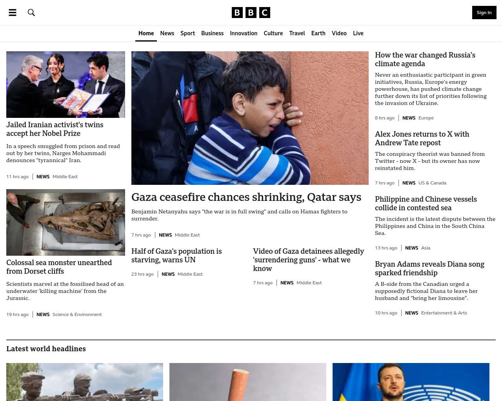Open the hamburger menu icon
Viewport: 502px width, 401px height.
click(13, 13)
